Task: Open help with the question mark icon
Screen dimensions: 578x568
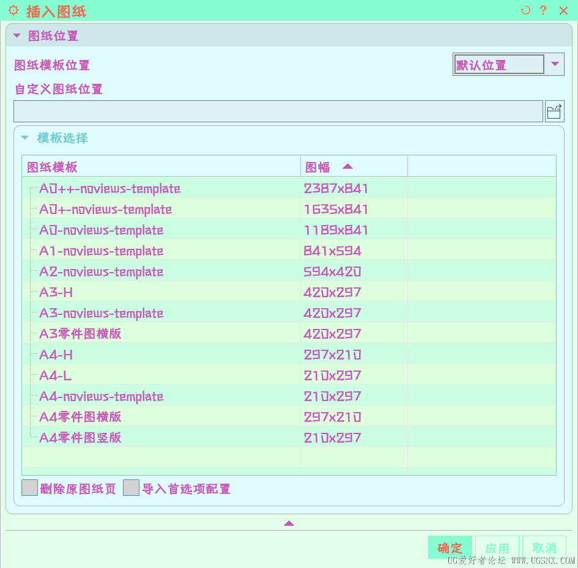Action: pyautogui.click(x=543, y=10)
